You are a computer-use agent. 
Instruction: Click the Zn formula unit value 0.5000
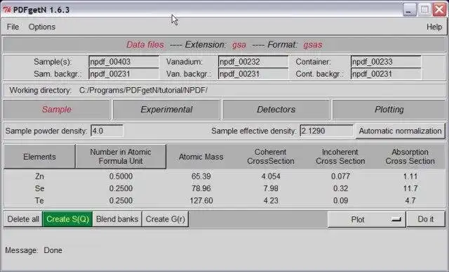[x=121, y=176]
